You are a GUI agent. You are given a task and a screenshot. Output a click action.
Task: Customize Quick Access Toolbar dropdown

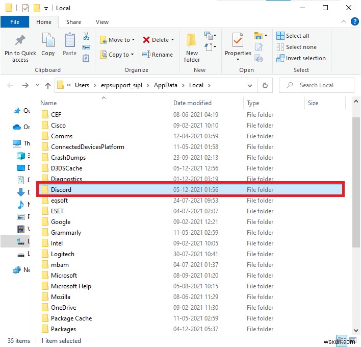point(46,9)
